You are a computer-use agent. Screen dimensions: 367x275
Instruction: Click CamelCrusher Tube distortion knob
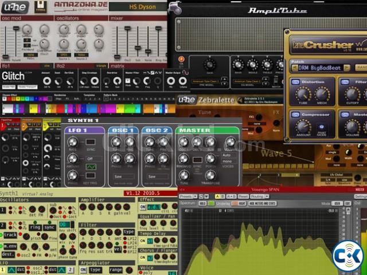click(x=303, y=94)
